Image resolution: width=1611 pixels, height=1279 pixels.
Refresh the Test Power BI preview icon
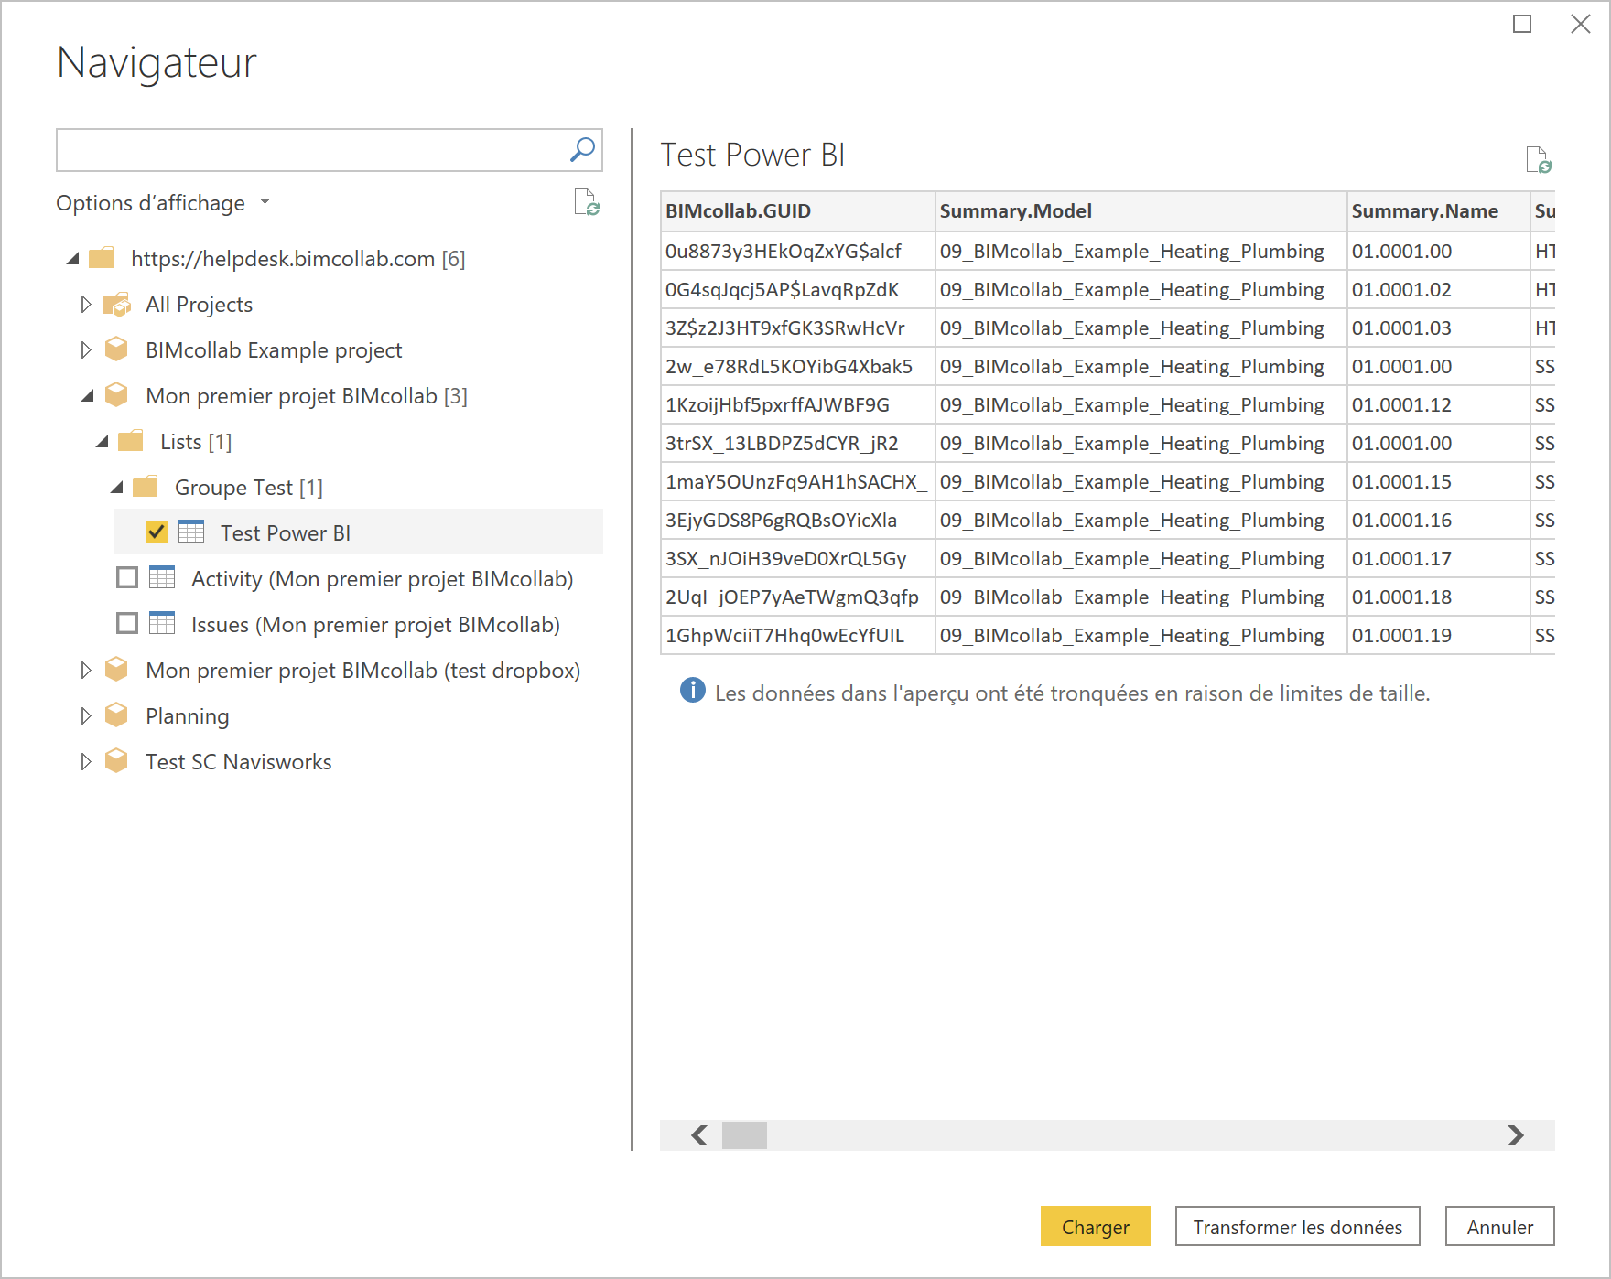1539,160
